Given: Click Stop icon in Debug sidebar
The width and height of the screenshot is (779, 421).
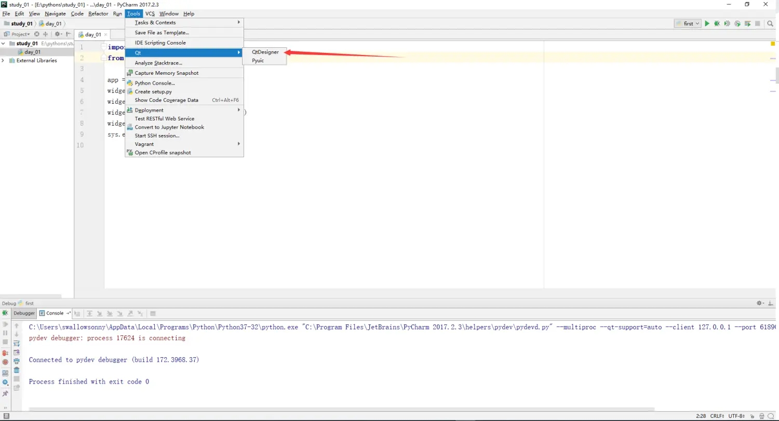Looking at the screenshot, I should 5,342.
